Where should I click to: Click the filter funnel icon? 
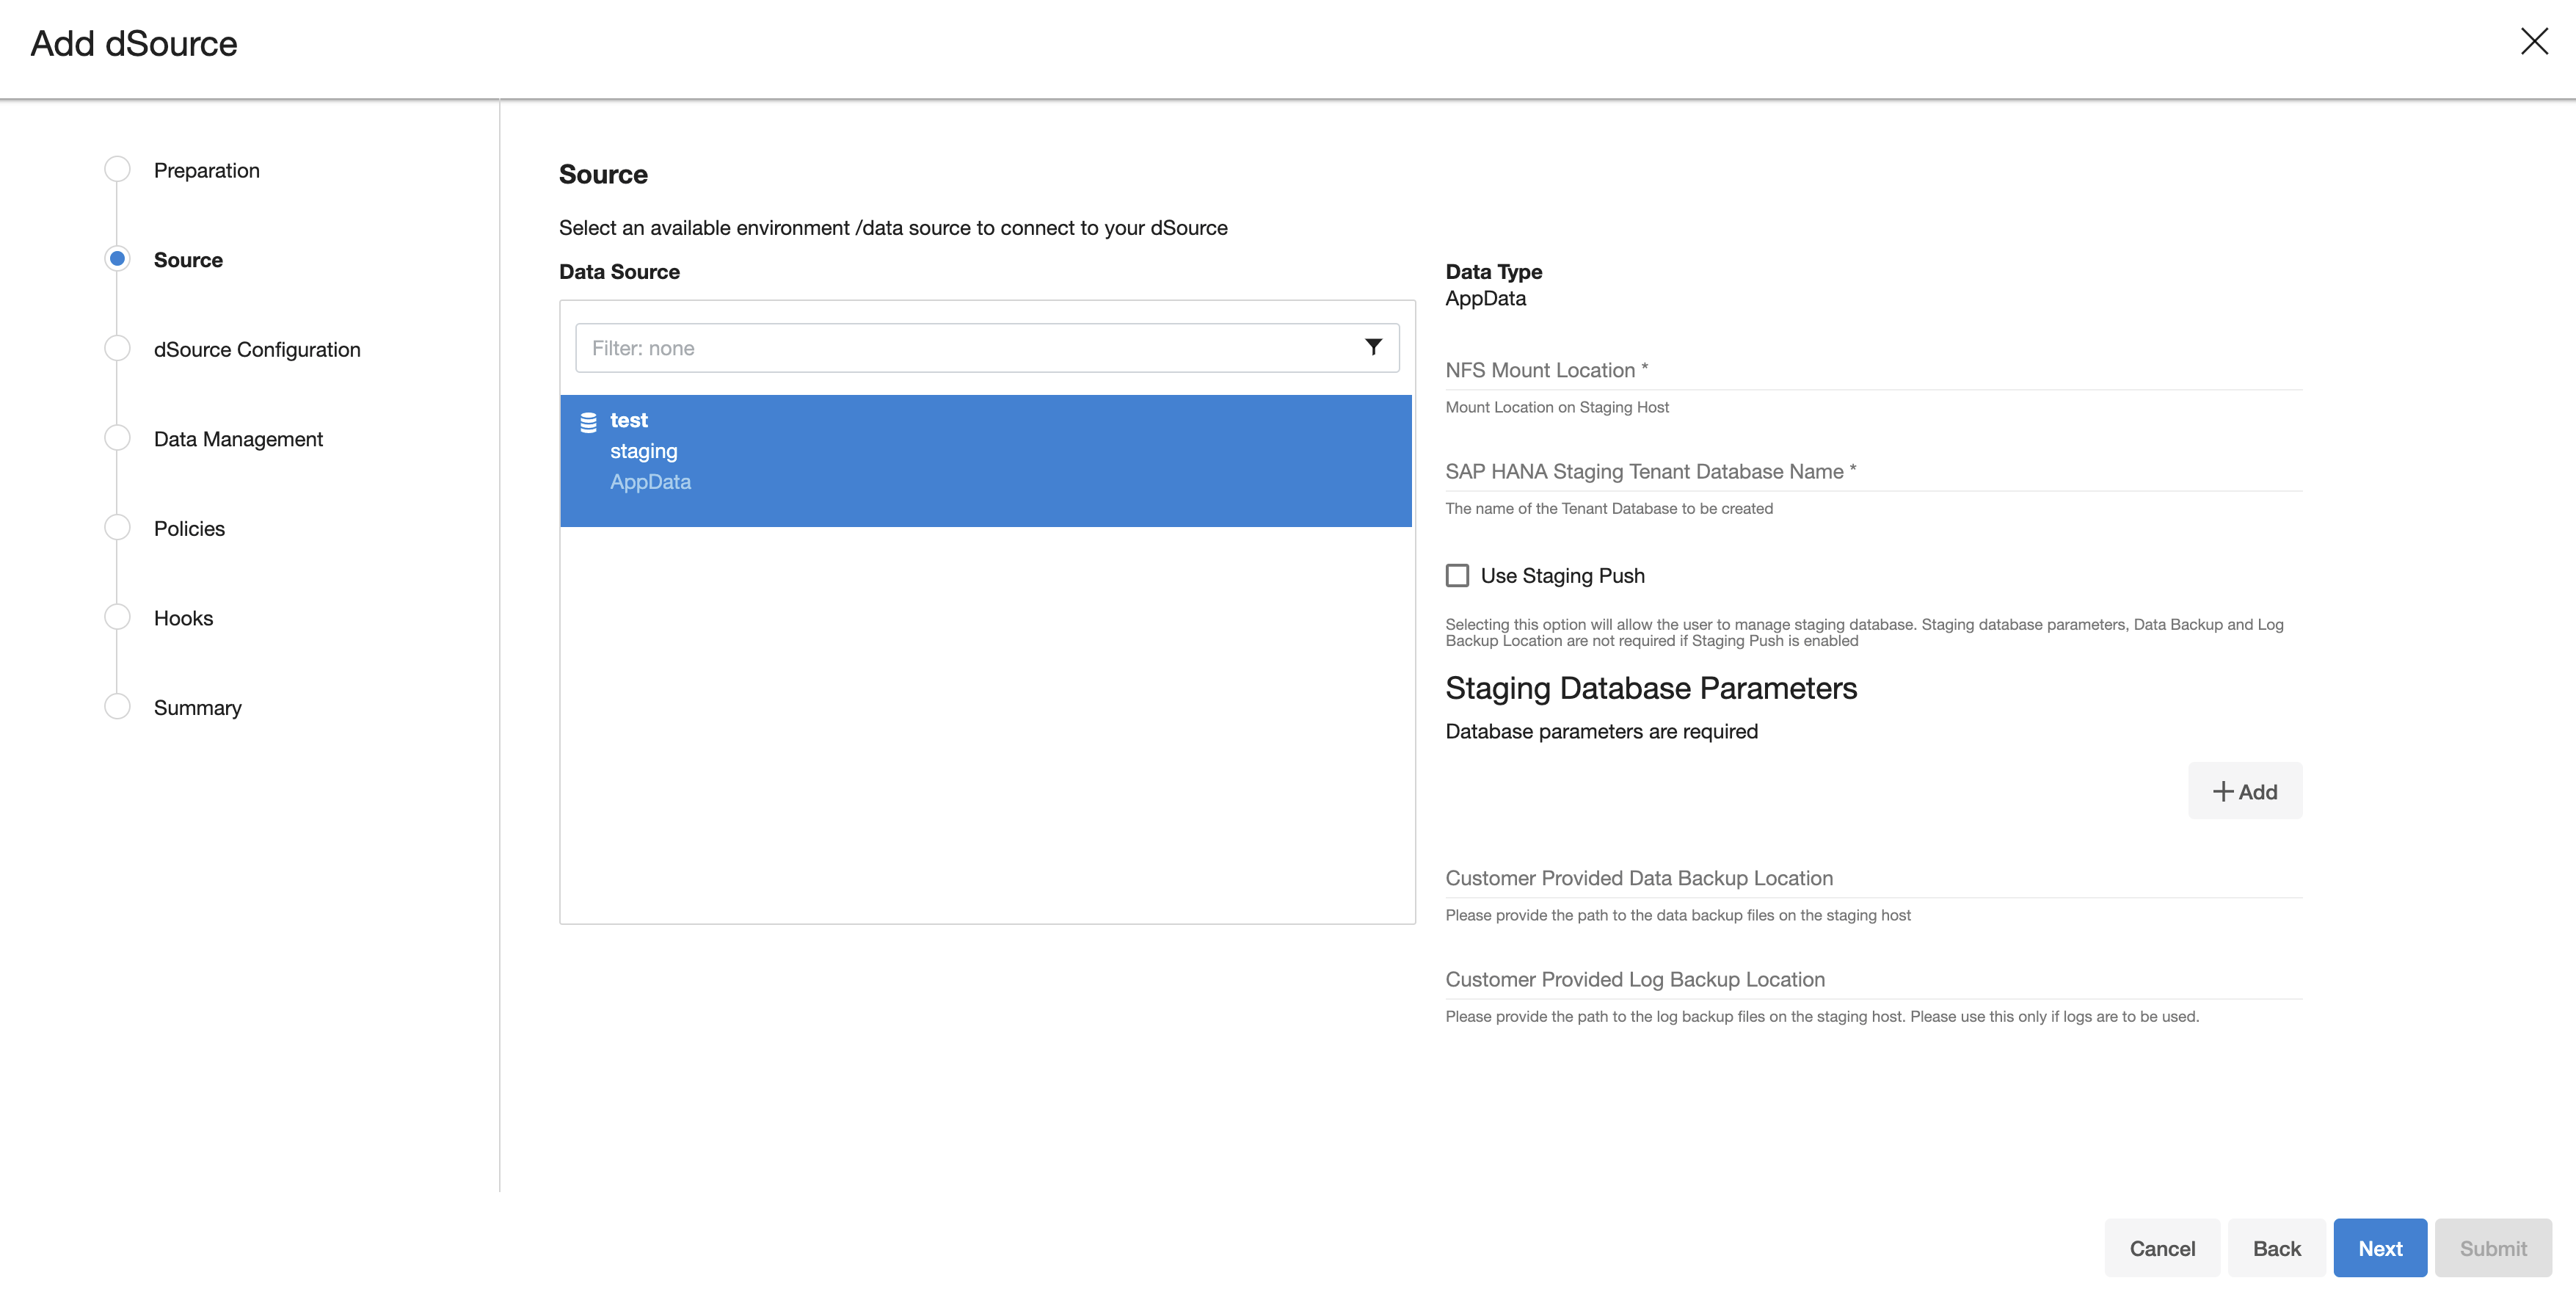pos(1373,347)
